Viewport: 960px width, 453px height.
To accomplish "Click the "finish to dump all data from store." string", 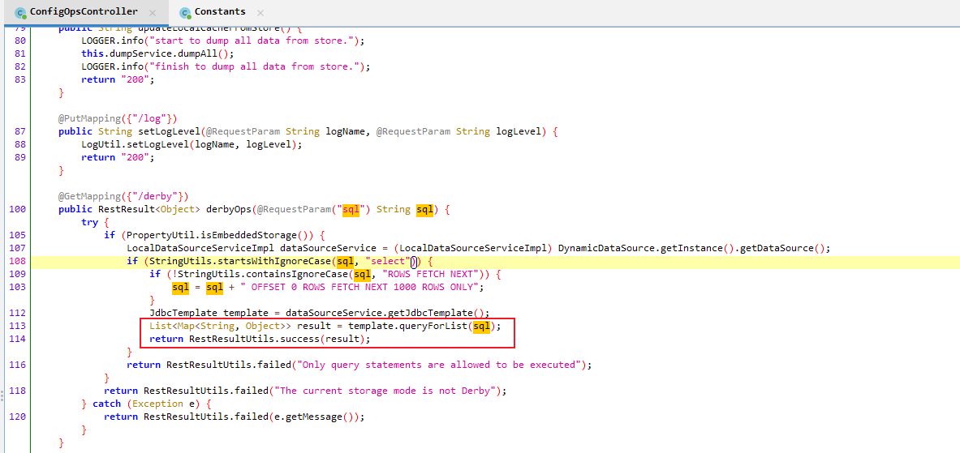I will click(x=255, y=66).
